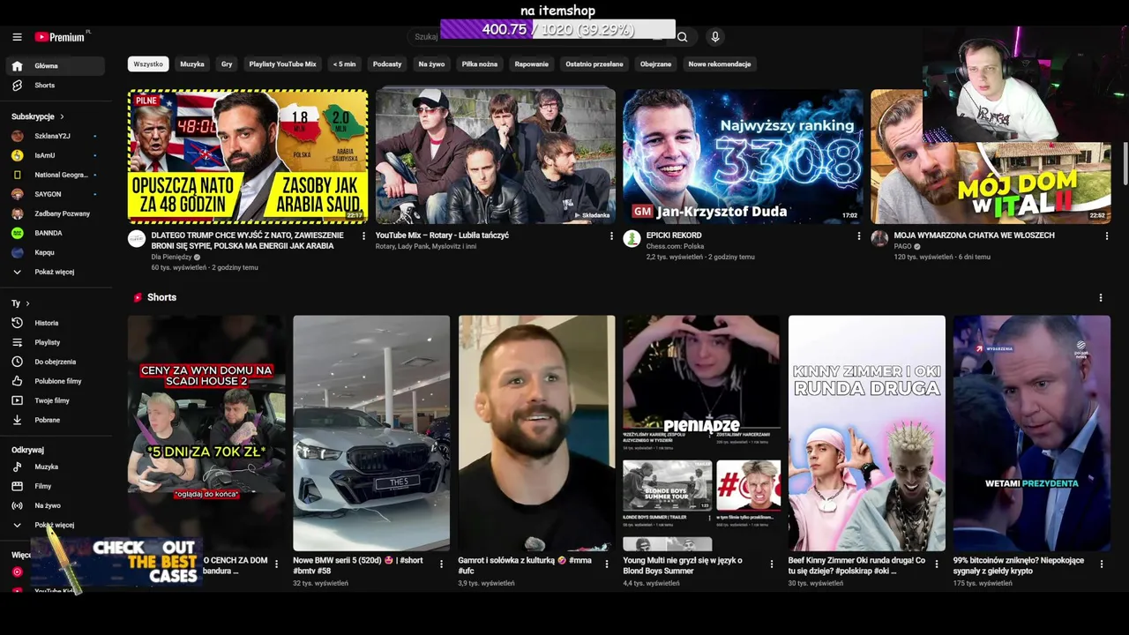Image resolution: width=1129 pixels, height=635 pixels.
Task: Select the Obejrzane filter chip
Action: point(655,64)
